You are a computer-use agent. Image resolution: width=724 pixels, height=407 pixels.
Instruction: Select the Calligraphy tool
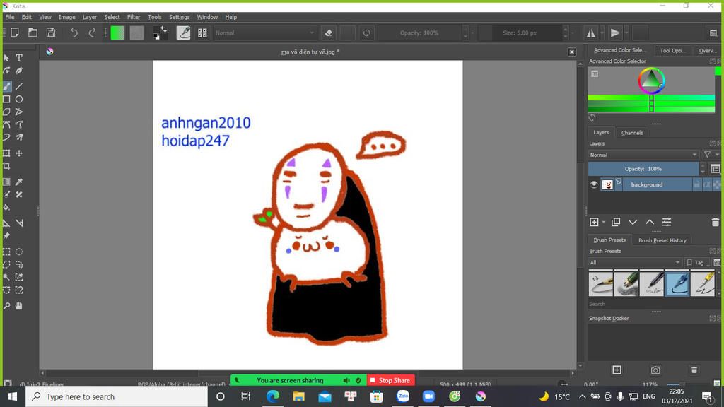coord(19,71)
